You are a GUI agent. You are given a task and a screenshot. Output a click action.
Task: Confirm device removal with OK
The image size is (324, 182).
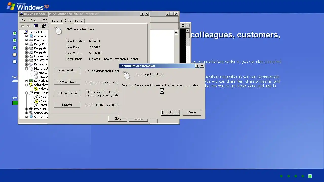[171, 112]
